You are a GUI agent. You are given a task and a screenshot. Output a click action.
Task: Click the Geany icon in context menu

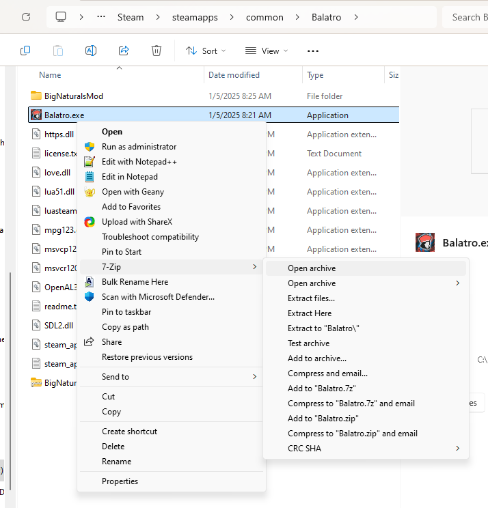[90, 192]
